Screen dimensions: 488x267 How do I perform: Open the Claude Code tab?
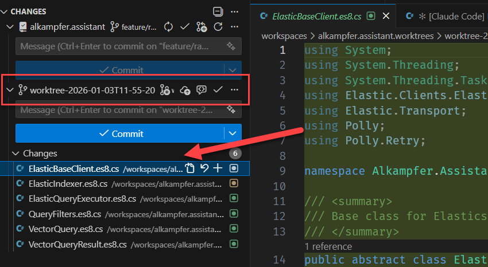[448, 16]
